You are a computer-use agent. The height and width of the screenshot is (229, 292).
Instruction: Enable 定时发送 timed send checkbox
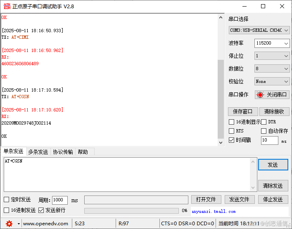point(7,200)
